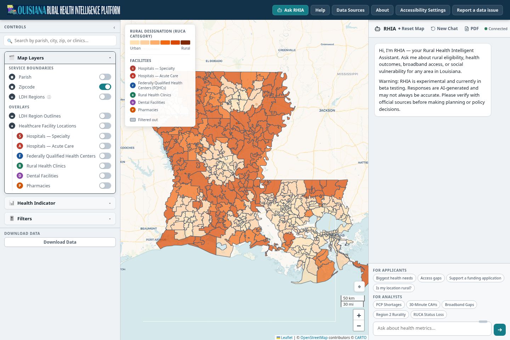Viewport: 510px width, 340px height.
Task: Click the Parish boundary layer icon
Action: pyautogui.click(x=12, y=77)
